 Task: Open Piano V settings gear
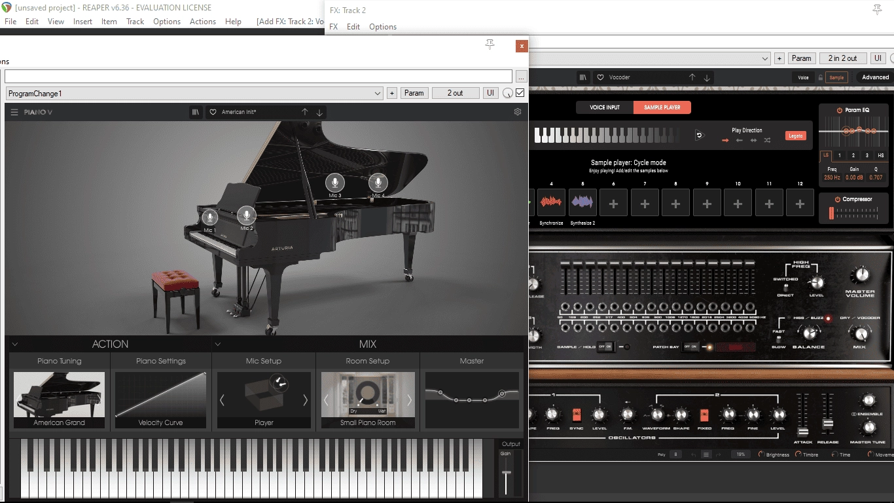click(518, 112)
